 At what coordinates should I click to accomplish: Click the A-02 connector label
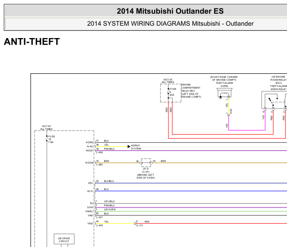tap(231, 111)
